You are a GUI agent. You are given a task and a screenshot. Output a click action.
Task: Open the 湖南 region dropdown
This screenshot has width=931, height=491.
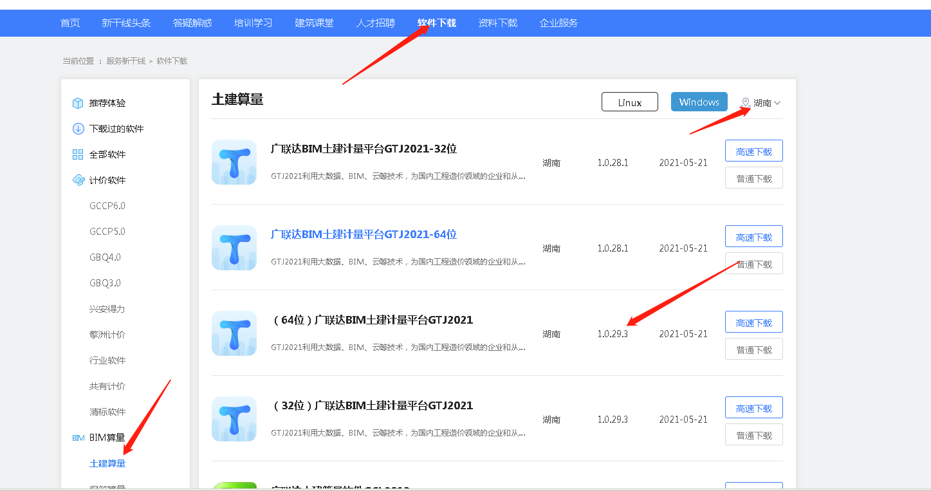tap(761, 103)
